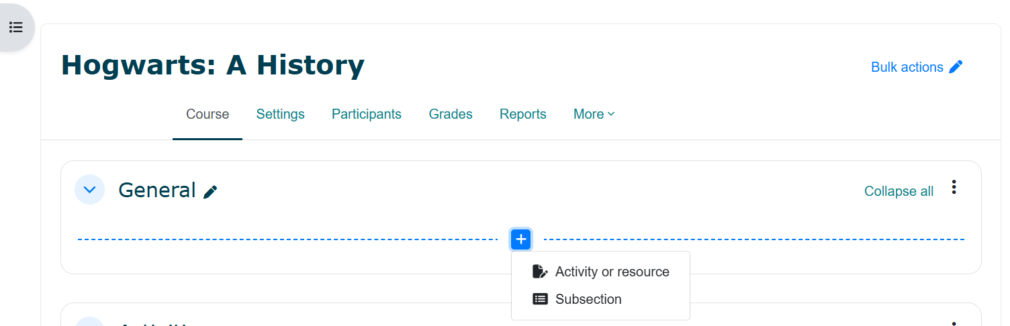Edit the General section name pencil
This screenshot has width=1010, height=326.
(210, 193)
